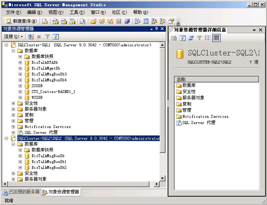267x205 pixels.
Task: Click the Properties Window toolbar icon
Action: [171, 21]
